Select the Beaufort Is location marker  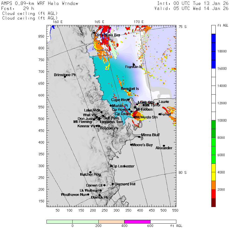coord(130,91)
